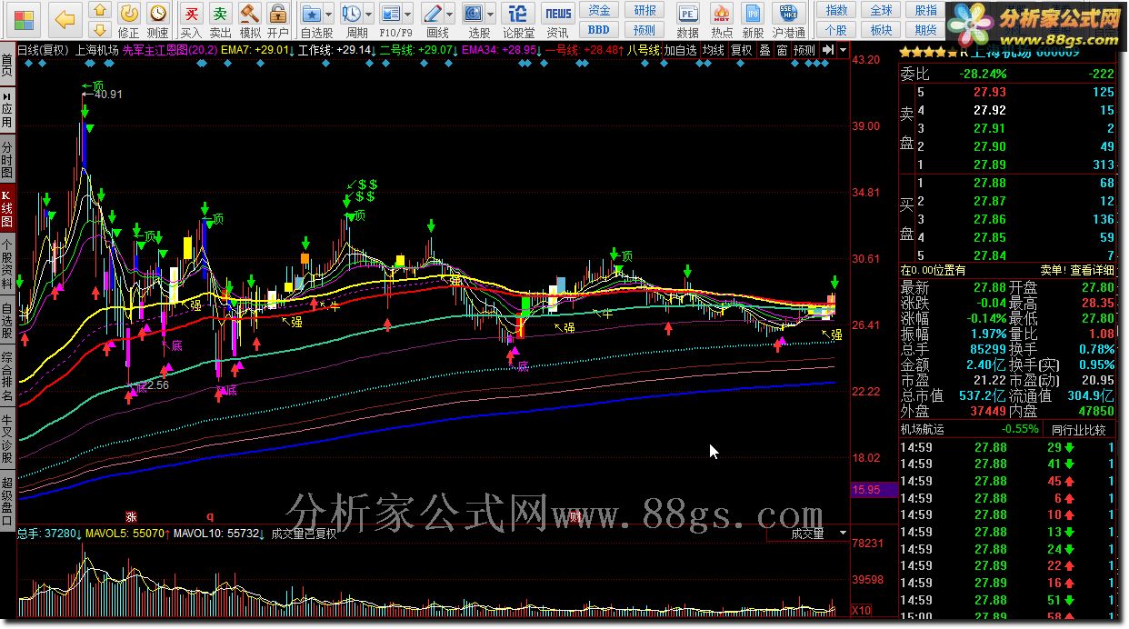This screenshot has height=629, width=1129.
Task: Toggle the 窗 window option
Action: click(782, 50)
